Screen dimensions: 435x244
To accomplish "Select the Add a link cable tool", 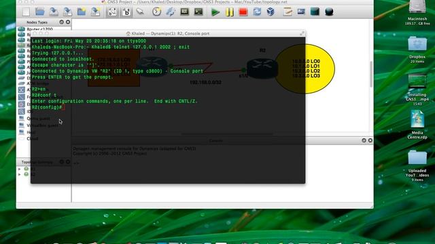I will tap(140, 12).
